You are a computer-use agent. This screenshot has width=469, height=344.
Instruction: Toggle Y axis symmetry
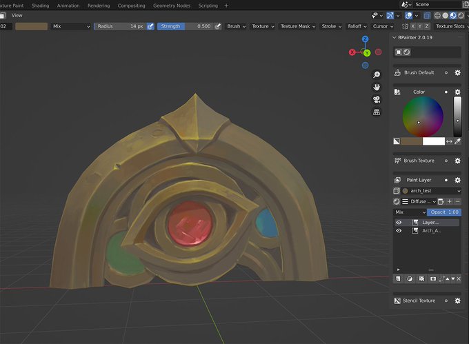tap(420, 26)
